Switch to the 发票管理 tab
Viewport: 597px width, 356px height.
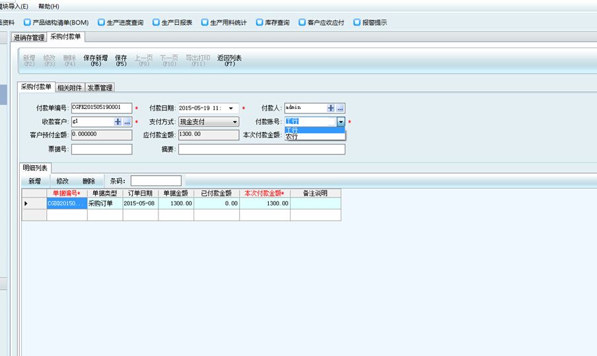point(100,87)
